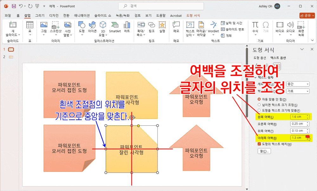Click the 열(C)... columns button

tap(264, 150)
